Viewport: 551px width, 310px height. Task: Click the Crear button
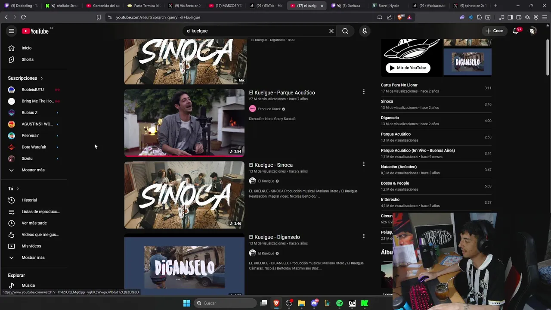coord(494,31)
